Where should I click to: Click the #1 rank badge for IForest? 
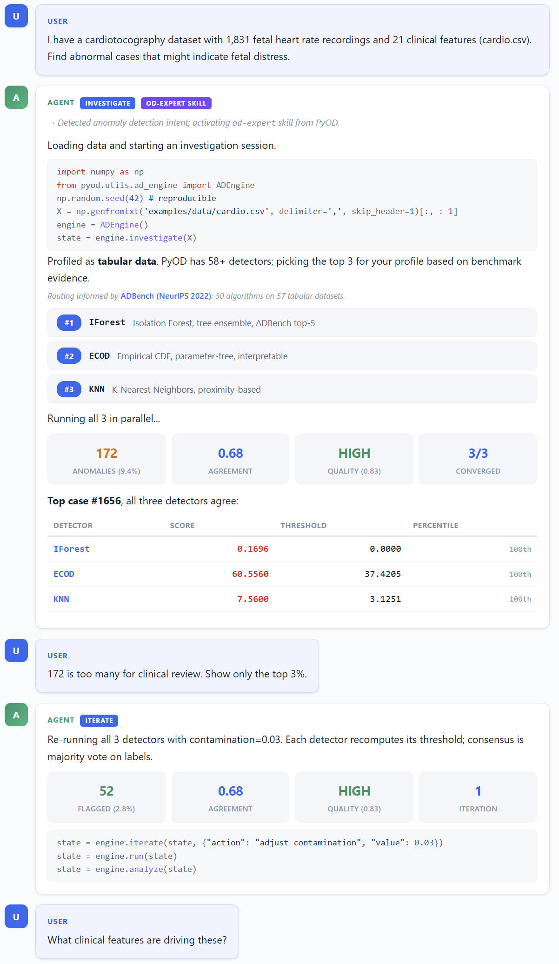tap(69, 323)
